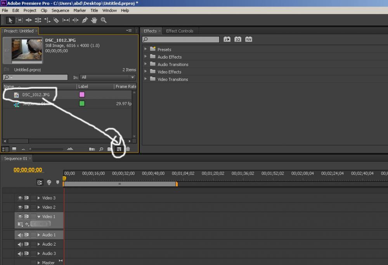Select the Slide tool
Screen dimensions: 388x265
tap(75, 20)
